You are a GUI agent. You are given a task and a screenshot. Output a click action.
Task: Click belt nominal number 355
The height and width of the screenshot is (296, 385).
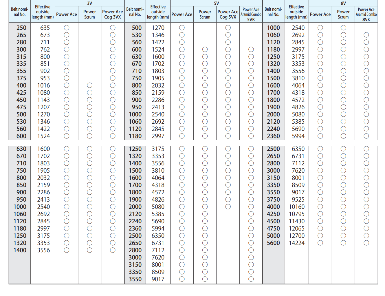click(x=21, y=71)
